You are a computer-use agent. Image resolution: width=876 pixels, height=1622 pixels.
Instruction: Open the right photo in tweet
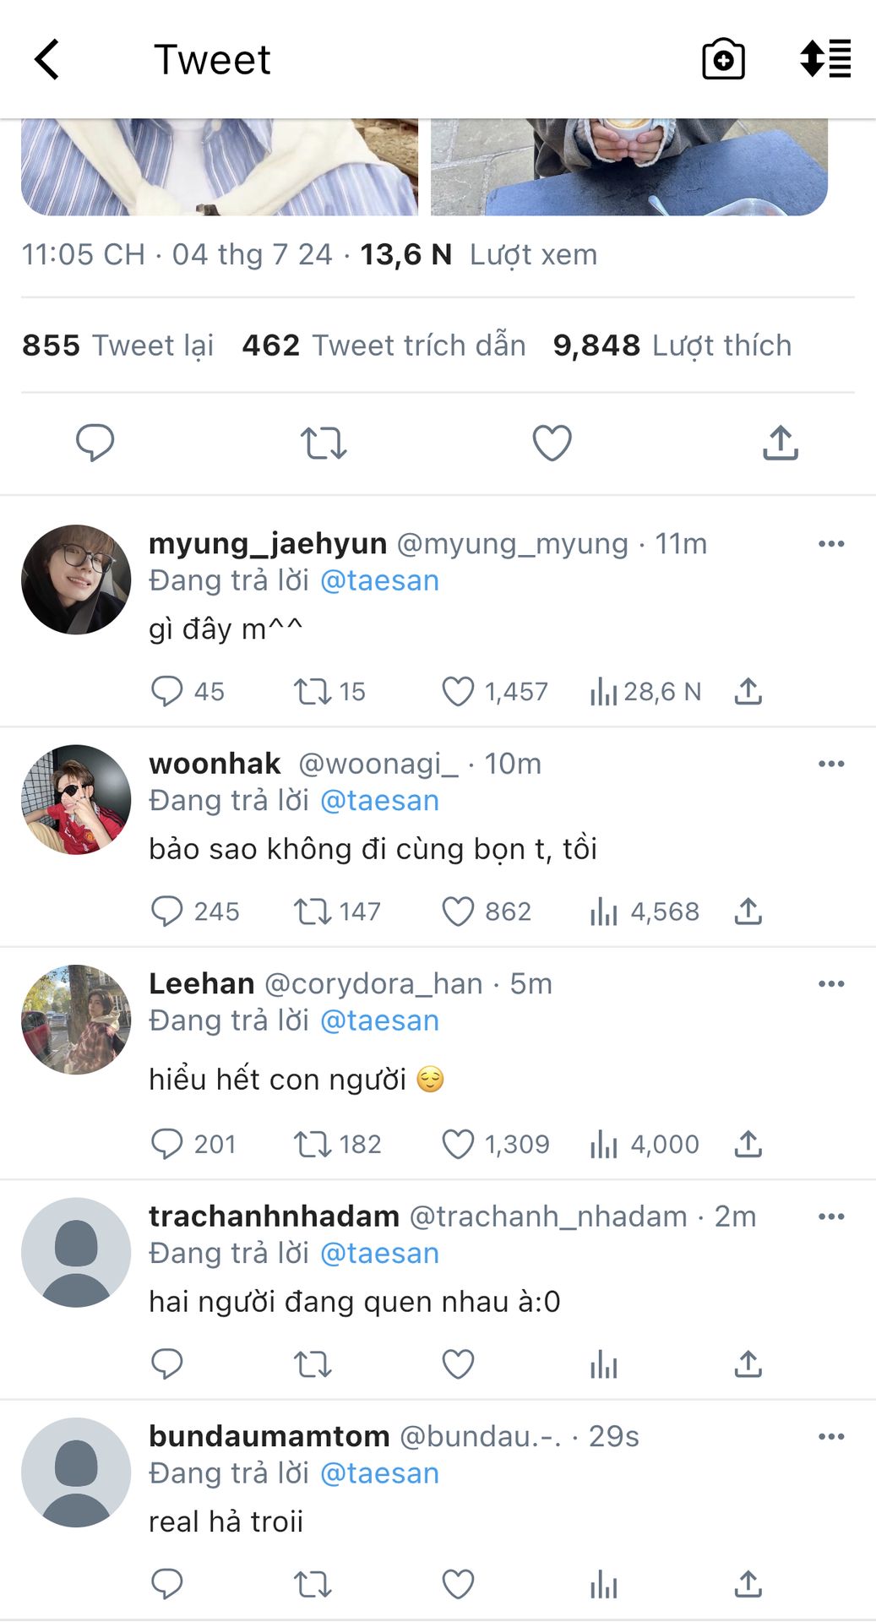pyautogui.click(x=628, y=166)
